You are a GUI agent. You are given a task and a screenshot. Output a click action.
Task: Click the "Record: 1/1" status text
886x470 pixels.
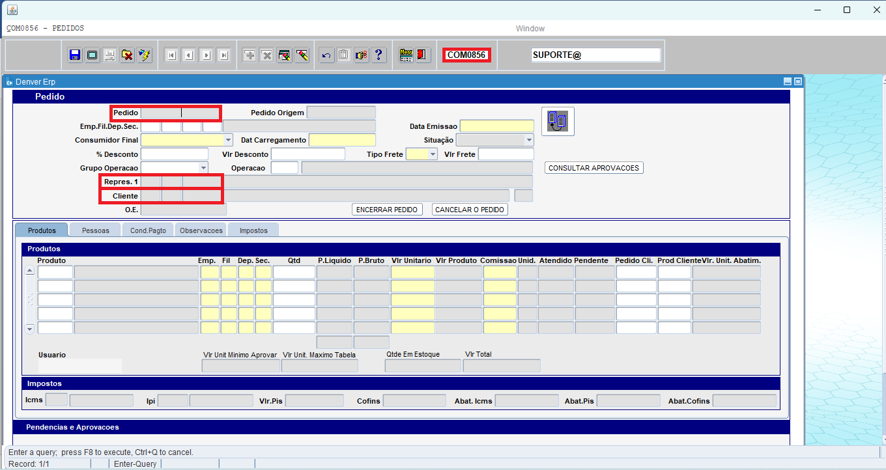tap(29, 464)
